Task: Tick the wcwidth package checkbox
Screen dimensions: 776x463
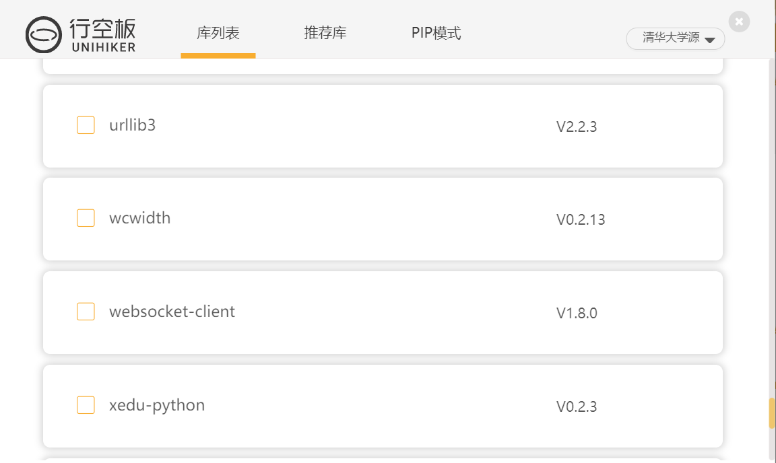Action: click(86, 218)
